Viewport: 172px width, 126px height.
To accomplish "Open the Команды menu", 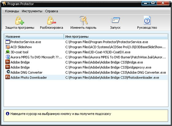I will (12, 11).
